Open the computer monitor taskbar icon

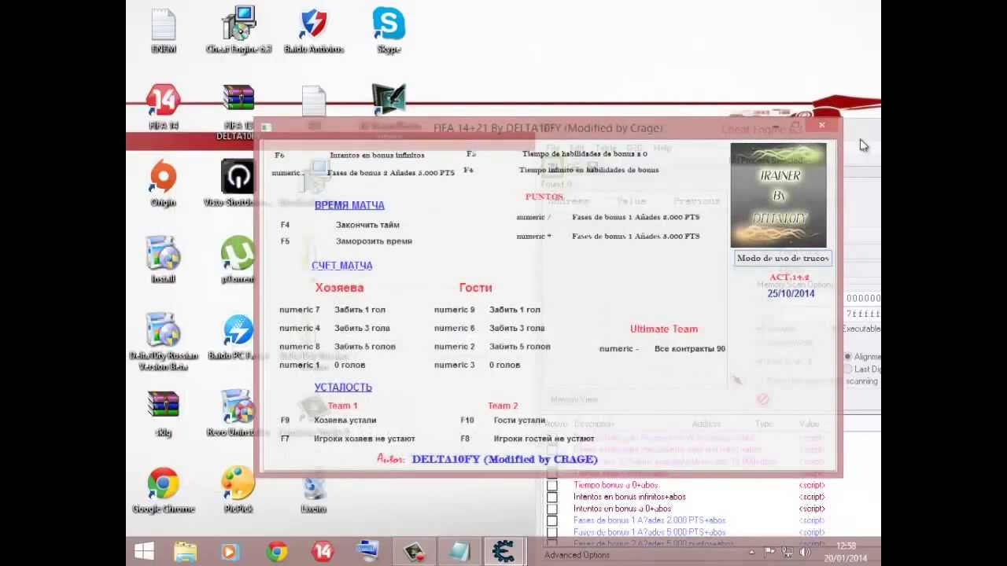(368, 551)
